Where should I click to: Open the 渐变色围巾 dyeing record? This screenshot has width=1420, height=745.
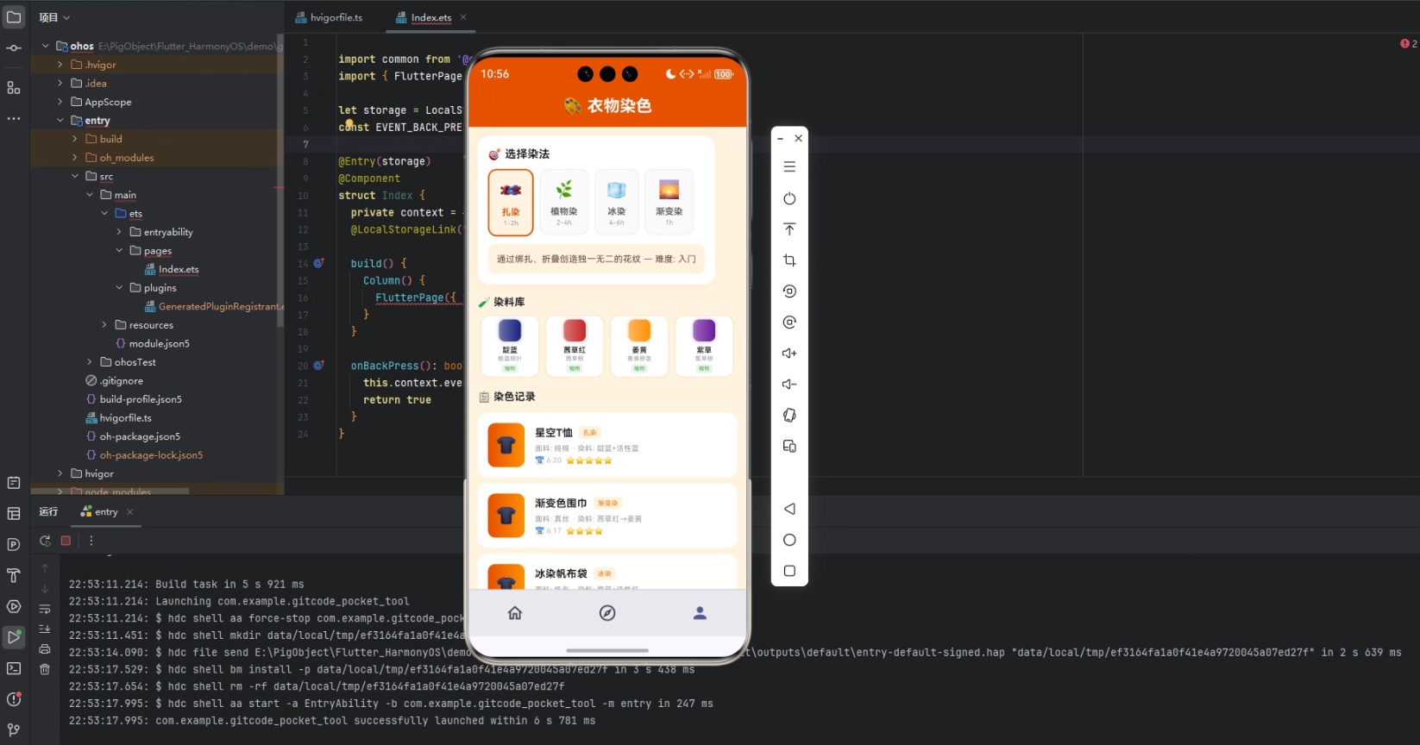pyautogui.click(x=607, y=516)
